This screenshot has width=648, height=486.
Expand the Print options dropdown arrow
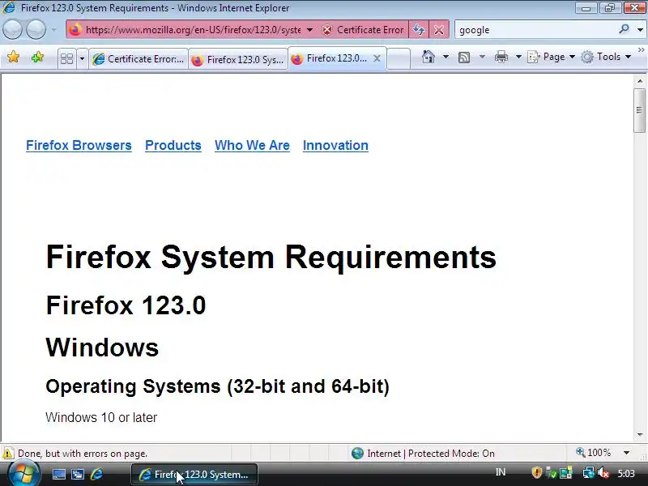pos(518,57)
